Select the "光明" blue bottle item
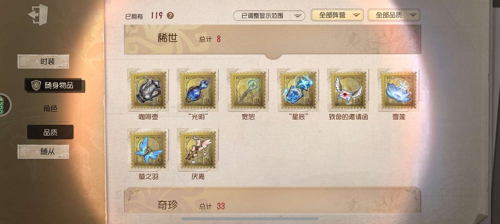 (x=198, y=90)
